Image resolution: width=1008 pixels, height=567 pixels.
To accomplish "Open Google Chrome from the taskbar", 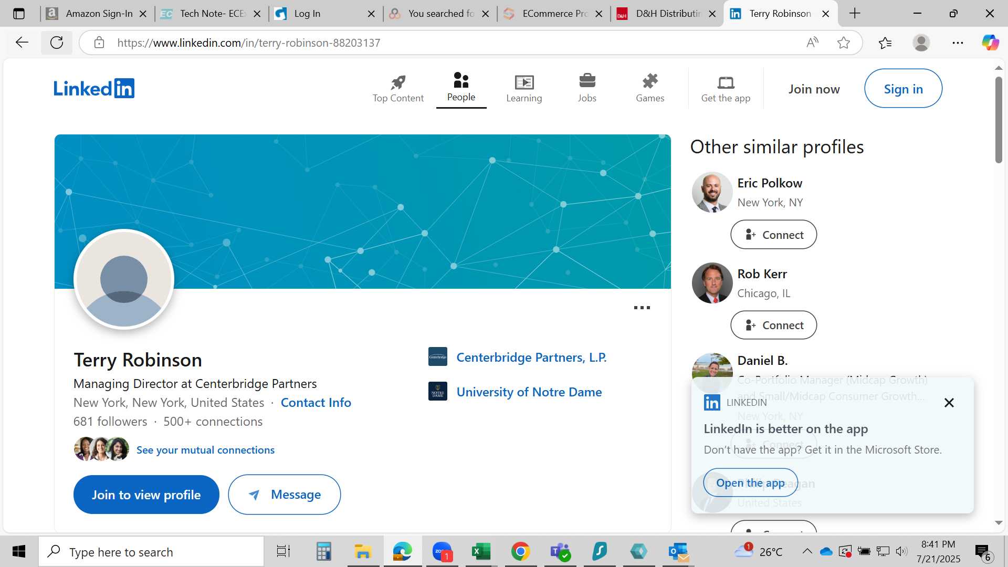I will 520,551.
